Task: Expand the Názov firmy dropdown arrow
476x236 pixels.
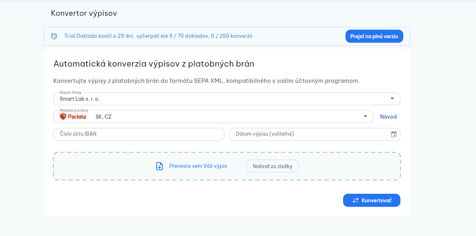Action: [x=392, y=99]
